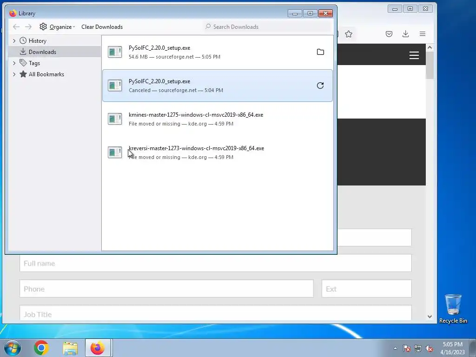Open the webpage hamburger navigation menu
The image size is (476, 357).
click(414, 55)
